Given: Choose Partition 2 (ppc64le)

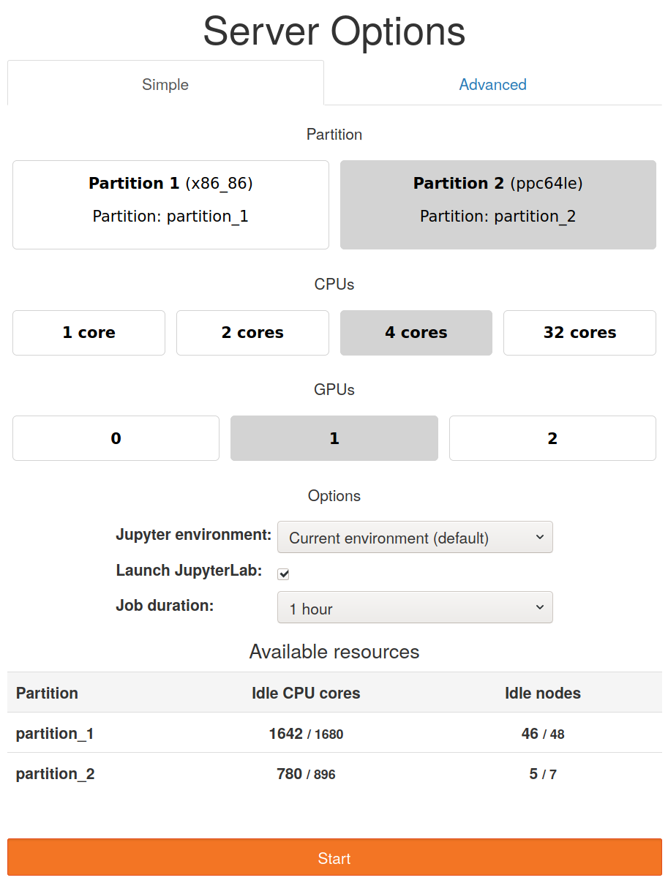Looking at the screenshot, I should [498, 205].
